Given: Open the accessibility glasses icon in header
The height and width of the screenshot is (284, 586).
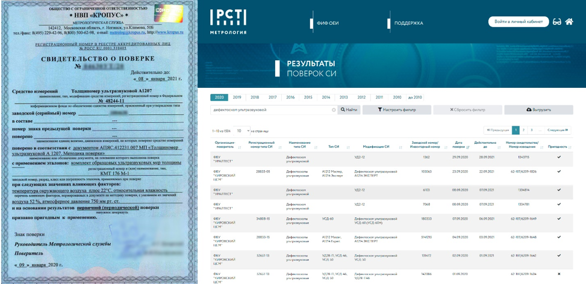Looking at the screenshot, I should point(557,22).
